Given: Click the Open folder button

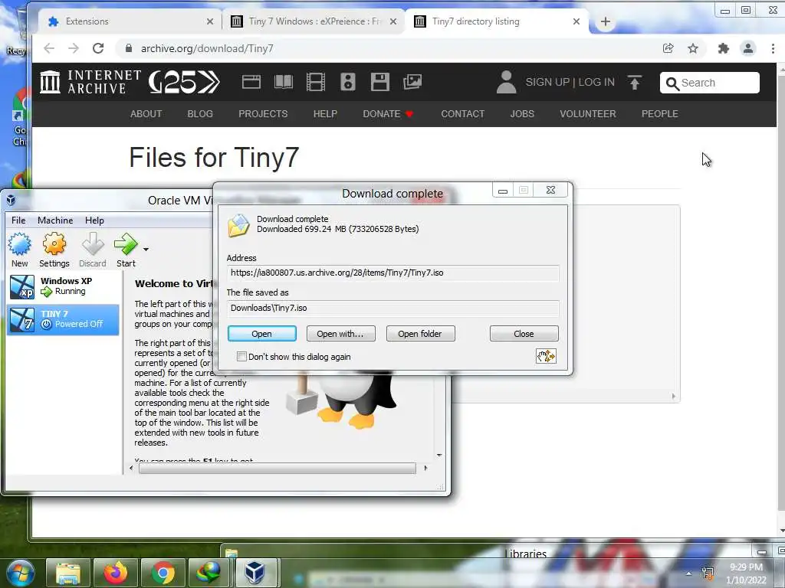Looking at the screenshot, I should pos(420,334).
